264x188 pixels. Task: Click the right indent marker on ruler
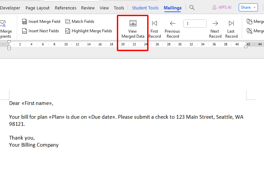246,46
